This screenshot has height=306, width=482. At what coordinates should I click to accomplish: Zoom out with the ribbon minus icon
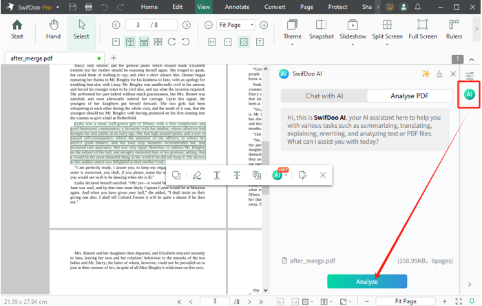click(208, 25)
